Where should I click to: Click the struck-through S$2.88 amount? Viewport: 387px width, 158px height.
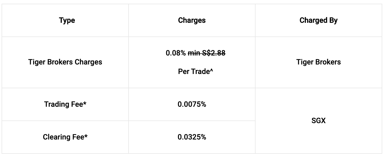coord(214,53)
